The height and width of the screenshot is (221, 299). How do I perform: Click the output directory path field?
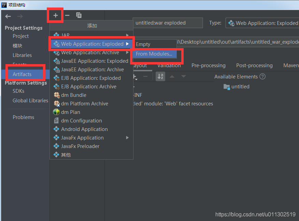238,42
